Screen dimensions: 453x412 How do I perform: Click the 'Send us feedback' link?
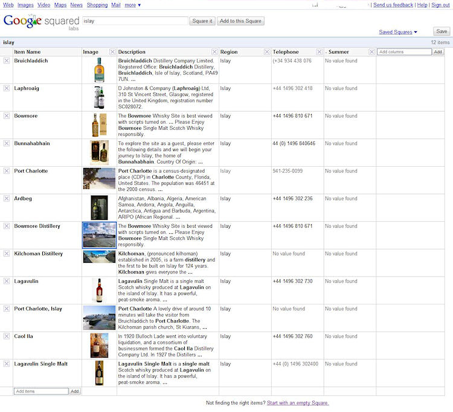click(393, 5)
